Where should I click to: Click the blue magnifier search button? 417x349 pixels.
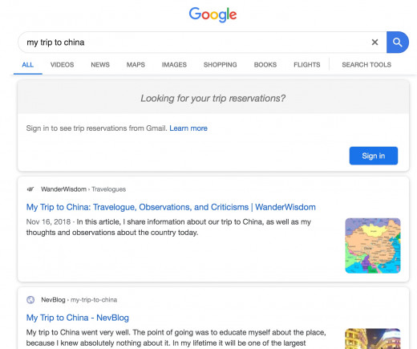click(398, 43)
